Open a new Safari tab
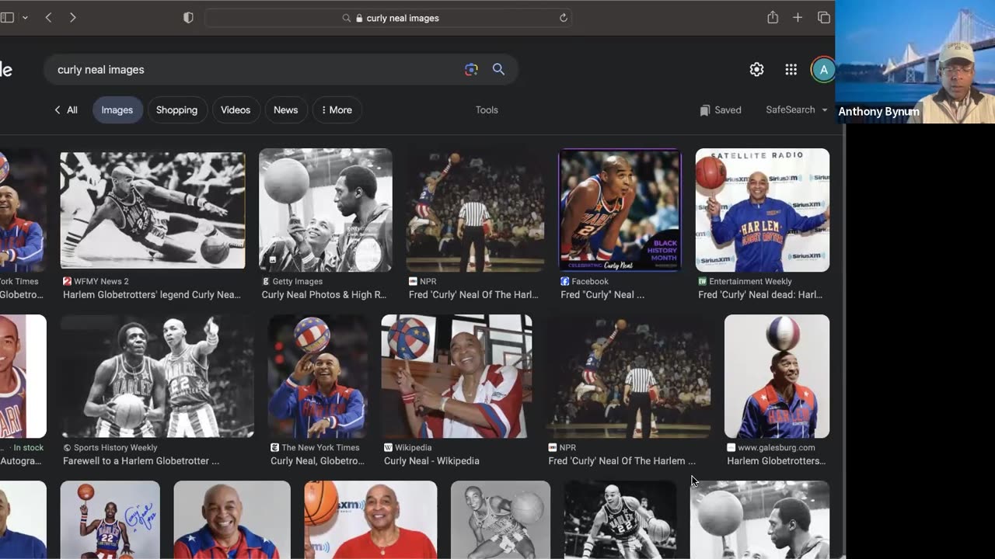Image resolution: width=995 pixels, height=559 pixels. click(x=798, y=18)
